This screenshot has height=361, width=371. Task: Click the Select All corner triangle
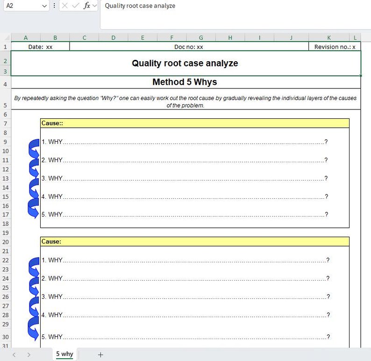(7, 37)
